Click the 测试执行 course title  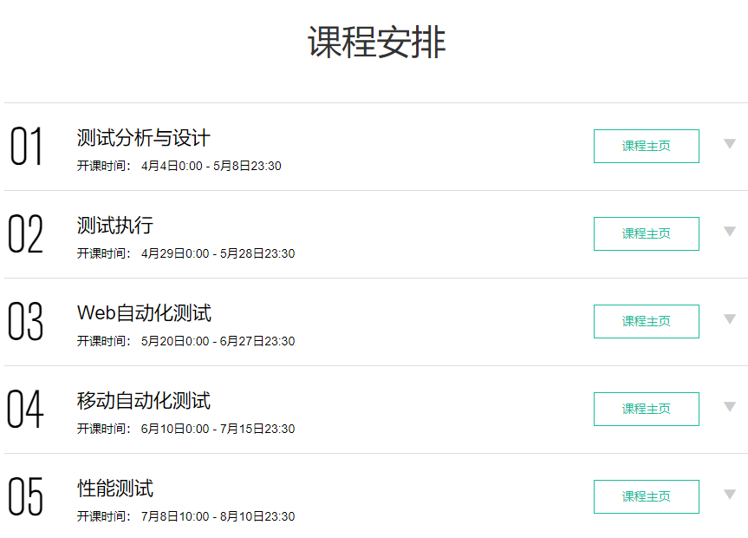[x=114, y=226]
